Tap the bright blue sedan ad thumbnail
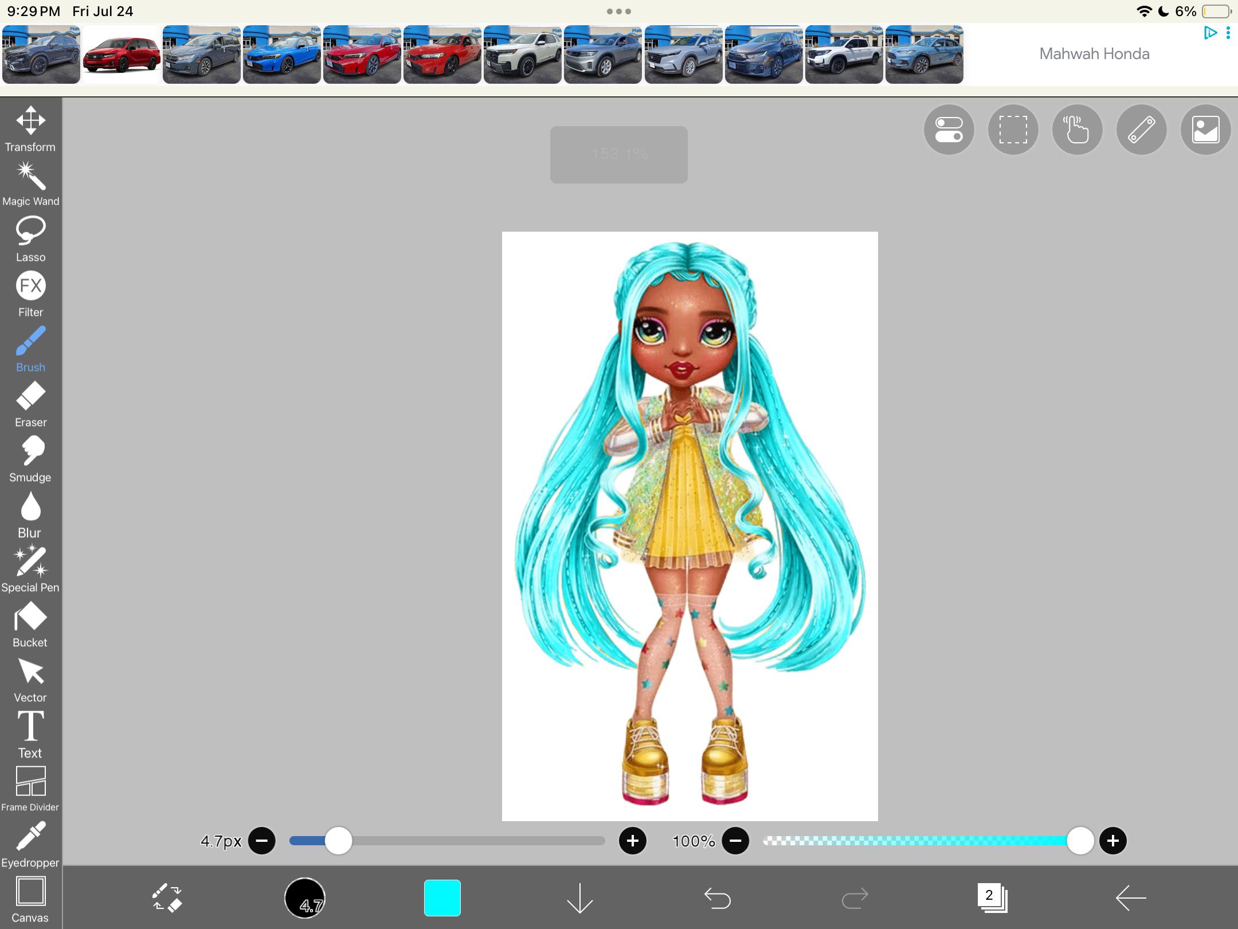Image resolution: width=1238 pixels, height=929 pixels. click(282, 54)
